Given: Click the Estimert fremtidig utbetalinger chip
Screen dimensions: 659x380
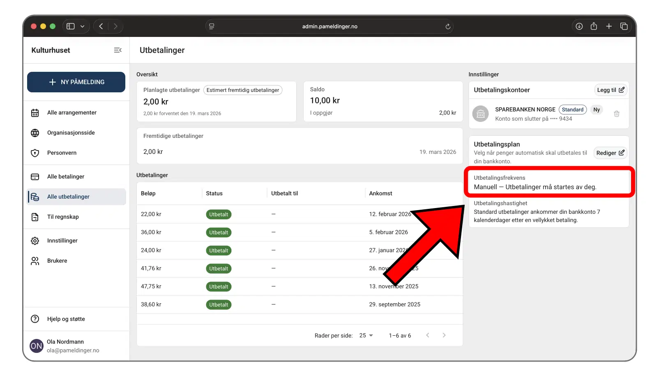Looking at the screenshot, I should [x=242, y=90].
